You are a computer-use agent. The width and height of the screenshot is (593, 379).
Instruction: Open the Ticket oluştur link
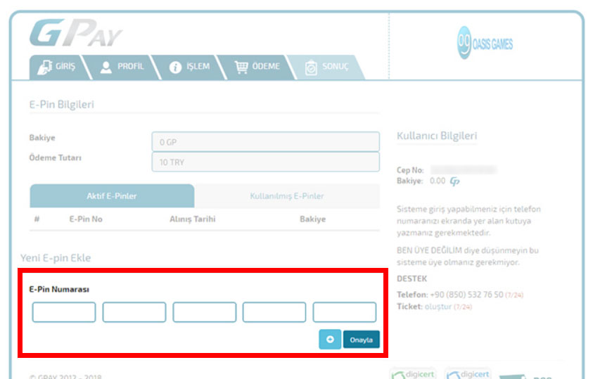pyautogui.click(x=438, y=307)
